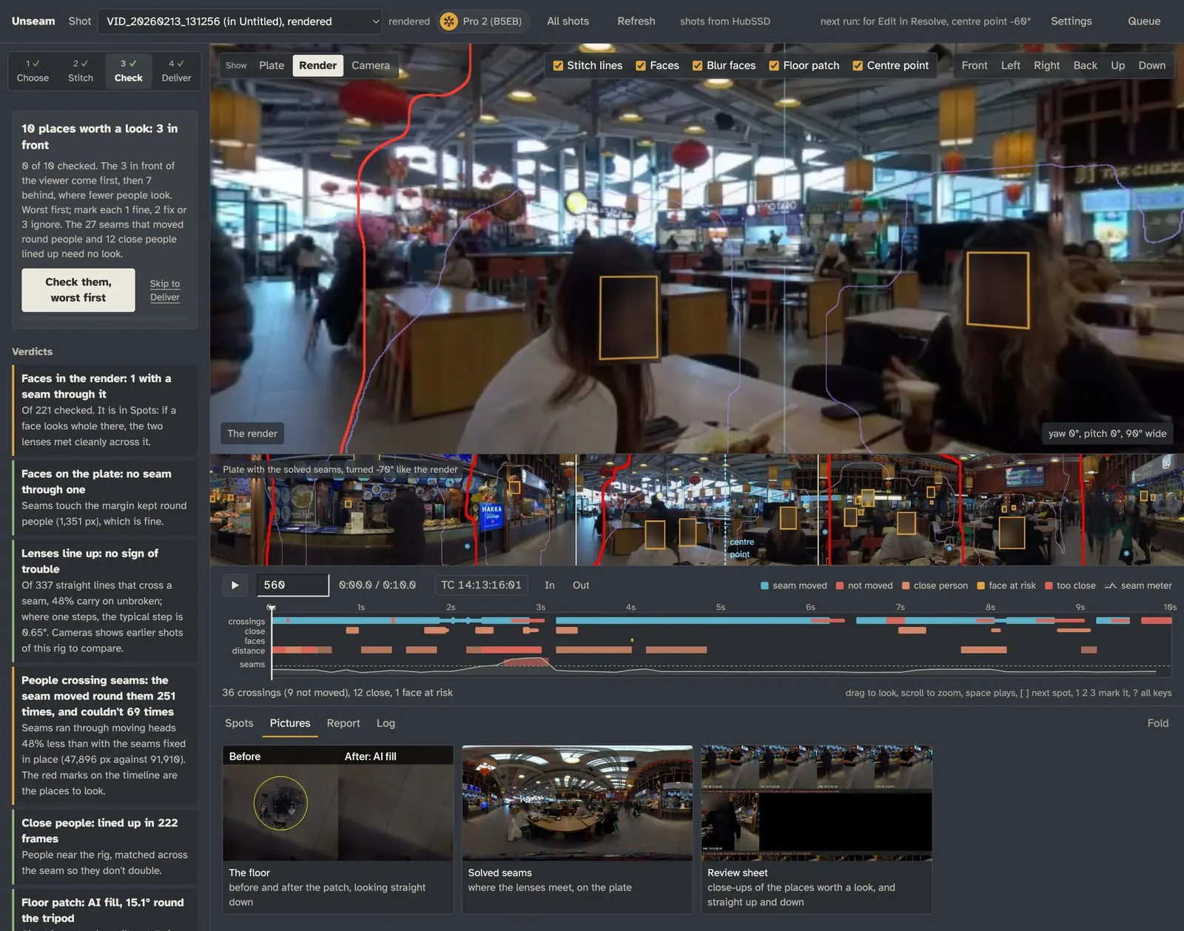The width and height of the screenshot is (1184, 931).
Task: Uncheck Blur faces
Action: (697, 65)
